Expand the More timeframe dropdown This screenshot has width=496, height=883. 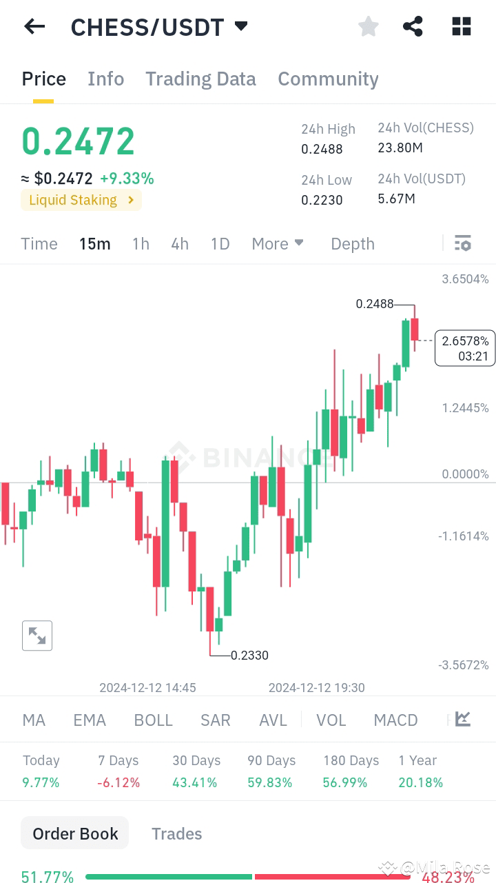(278, 243)
